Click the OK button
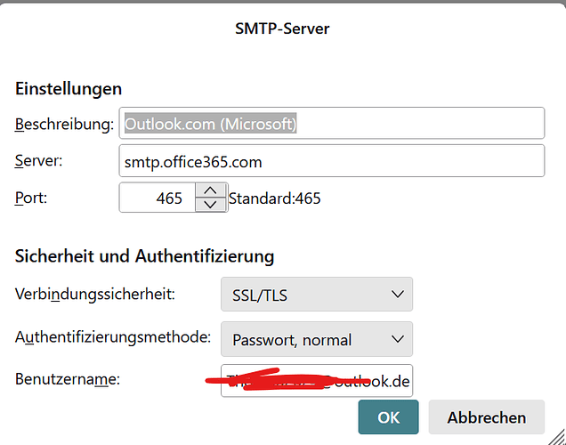566x445 pixels. [x=388, y=417]
